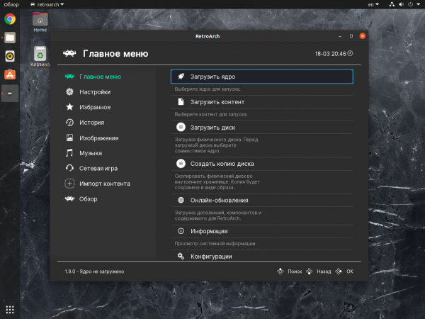This screenshot has width=425, height=319.
Task: Open the en keyboard layout dropdown
Action: tap(373, 4)
